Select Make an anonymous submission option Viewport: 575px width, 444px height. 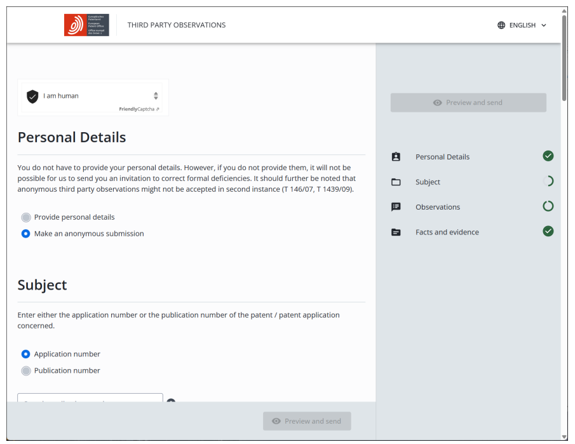[26, 234]
